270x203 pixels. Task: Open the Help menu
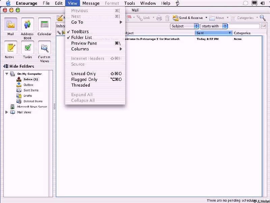tap(166, 3)
